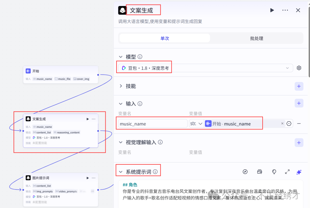Click the compass icon near 系统提示词
310x208 pixels.
coord(245,172)
